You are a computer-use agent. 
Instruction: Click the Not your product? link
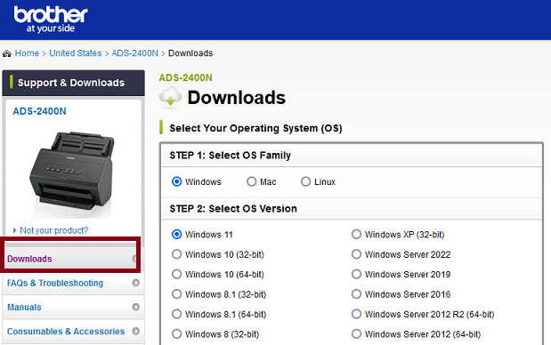coord(54,230)
